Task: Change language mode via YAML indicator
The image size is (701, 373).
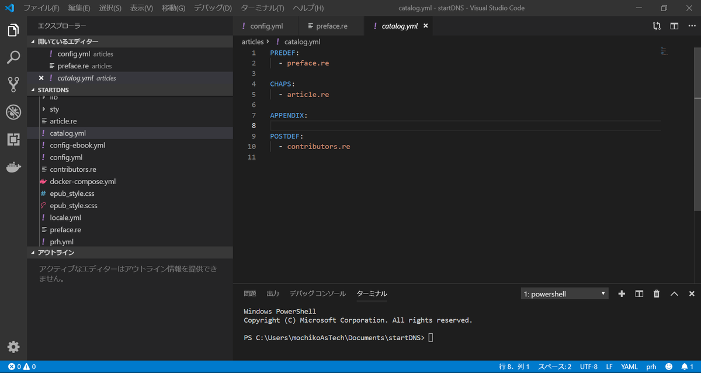Action: click(x=629, y=367)
